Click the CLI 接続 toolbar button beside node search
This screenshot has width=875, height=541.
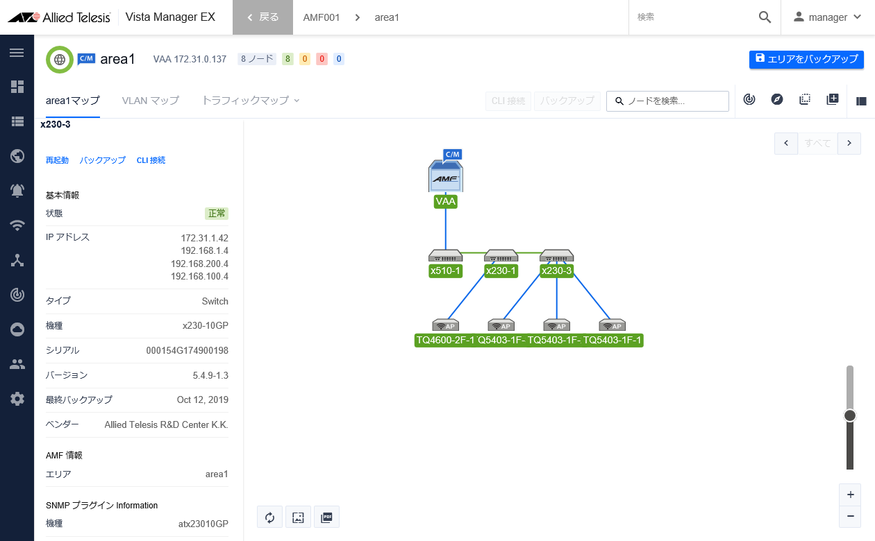tap(508, 101)
